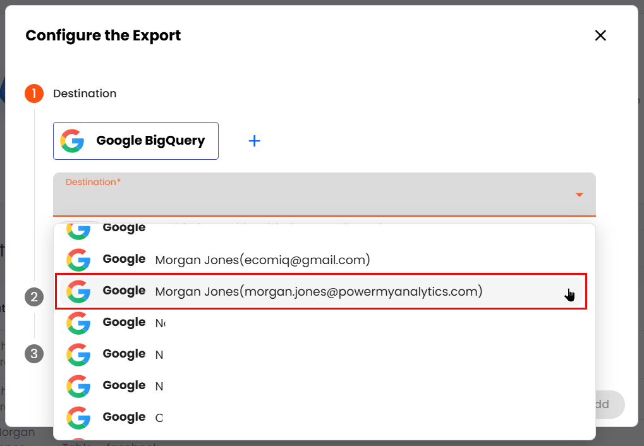Click Google icon of the truncated 'Nc' option

(x=79, y=323)
